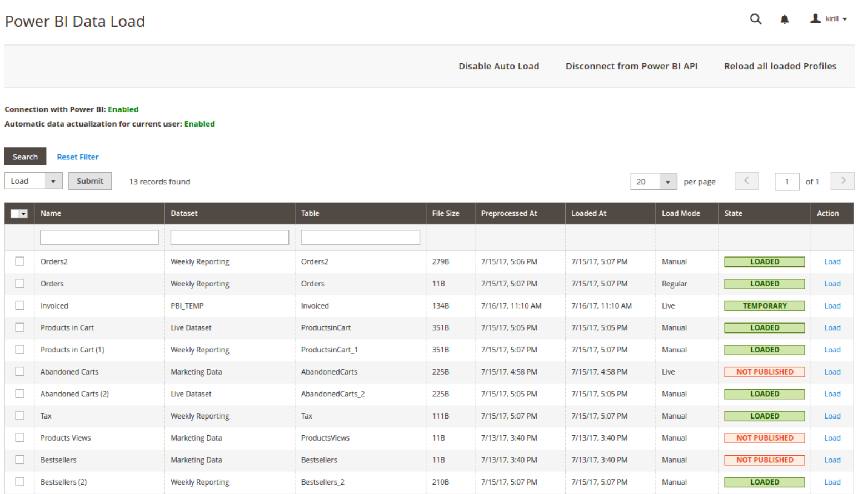Screen dimensions: 858x494
Task: Open the 20 per page dropdown
Action: [x=654, y=182]
